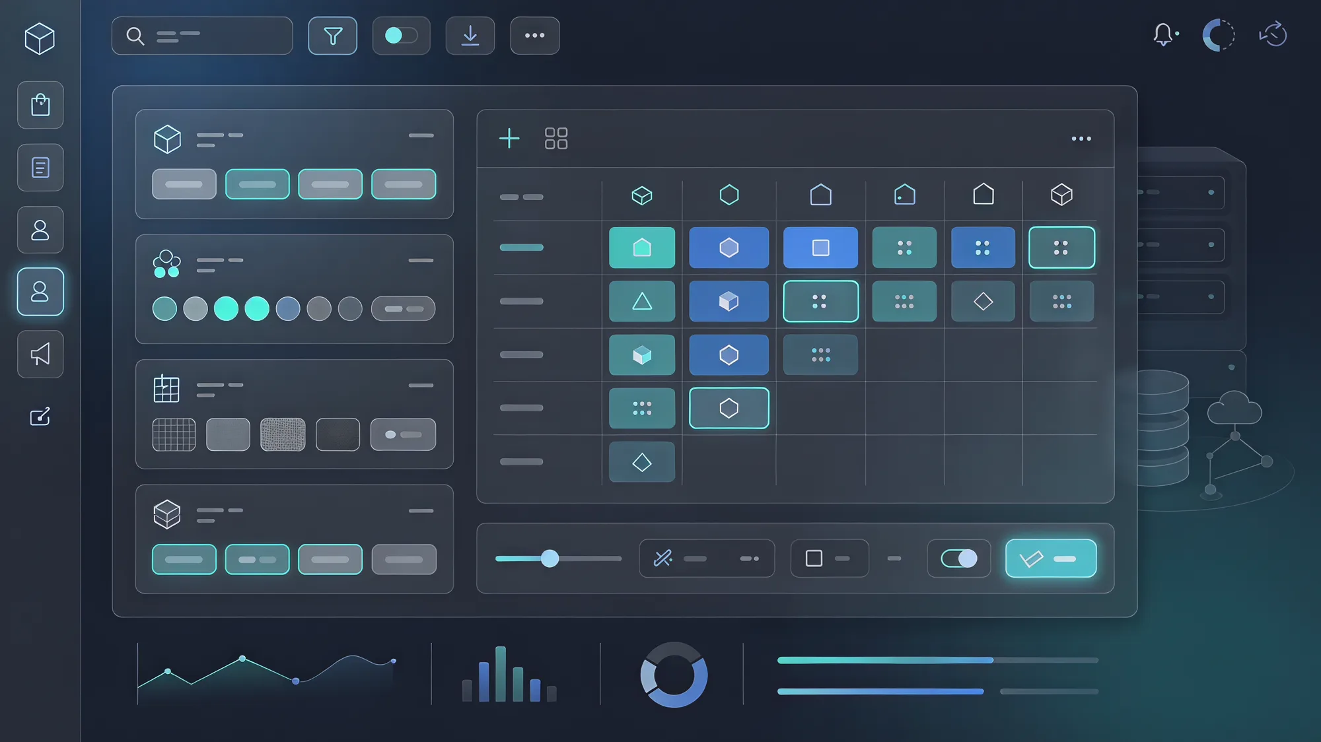The width and height of the screenshot is (1321, 742).
Task: Select the grid-pattern texture swatch
Action: (174, 434)
